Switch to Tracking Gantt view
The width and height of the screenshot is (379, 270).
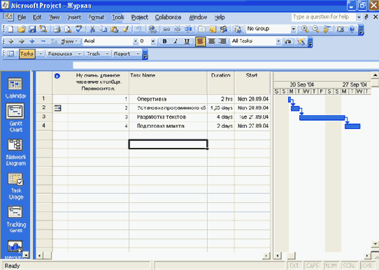click(16, 219)
